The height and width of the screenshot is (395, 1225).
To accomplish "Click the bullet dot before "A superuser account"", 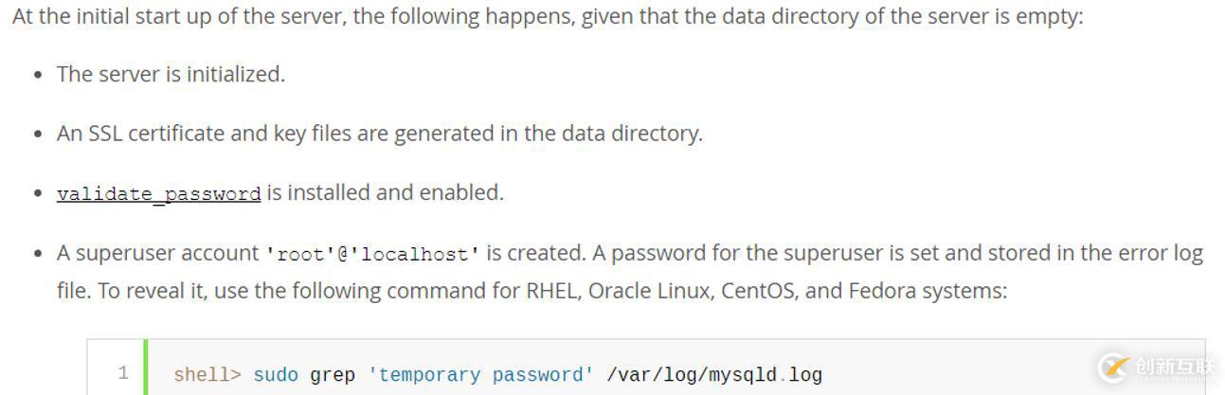I will (37, 254).
